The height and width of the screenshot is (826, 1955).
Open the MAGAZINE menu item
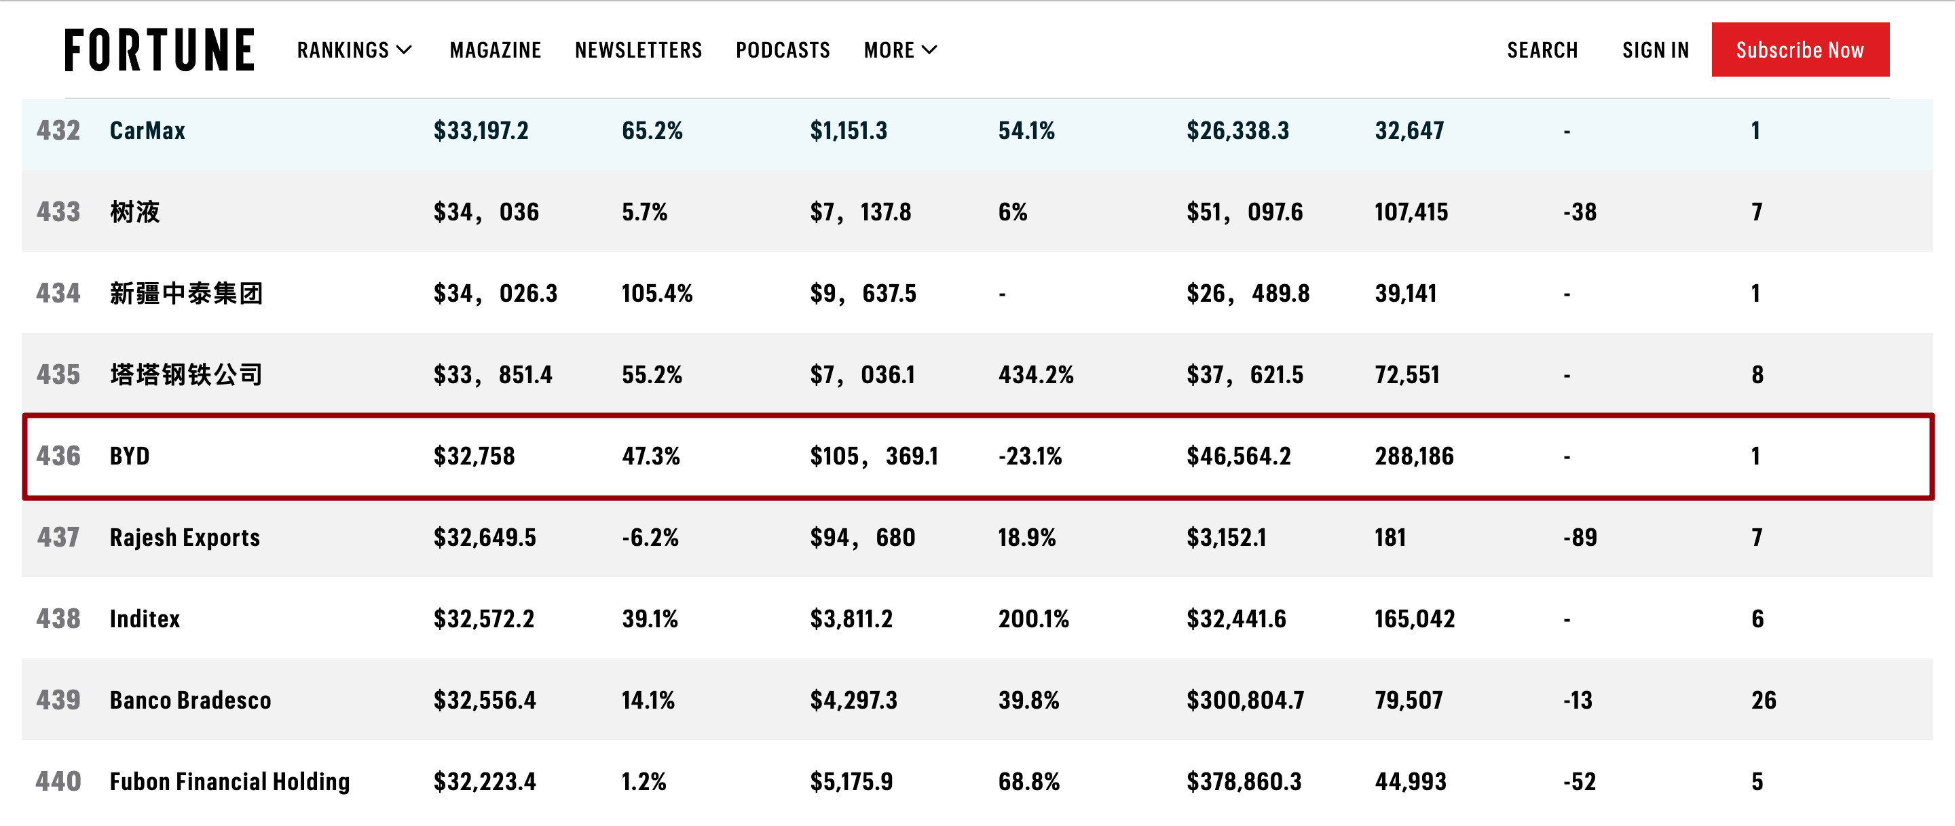coord(495,50)
